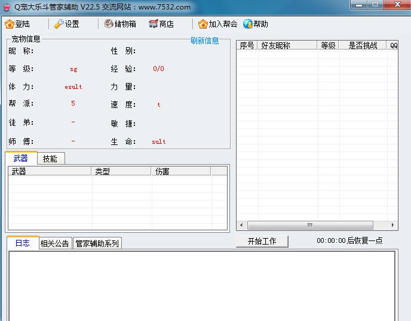This screenshot has width=411, height=321.
Task: Open the 商店 shop cart icon
Action: (x=154, y=24)
